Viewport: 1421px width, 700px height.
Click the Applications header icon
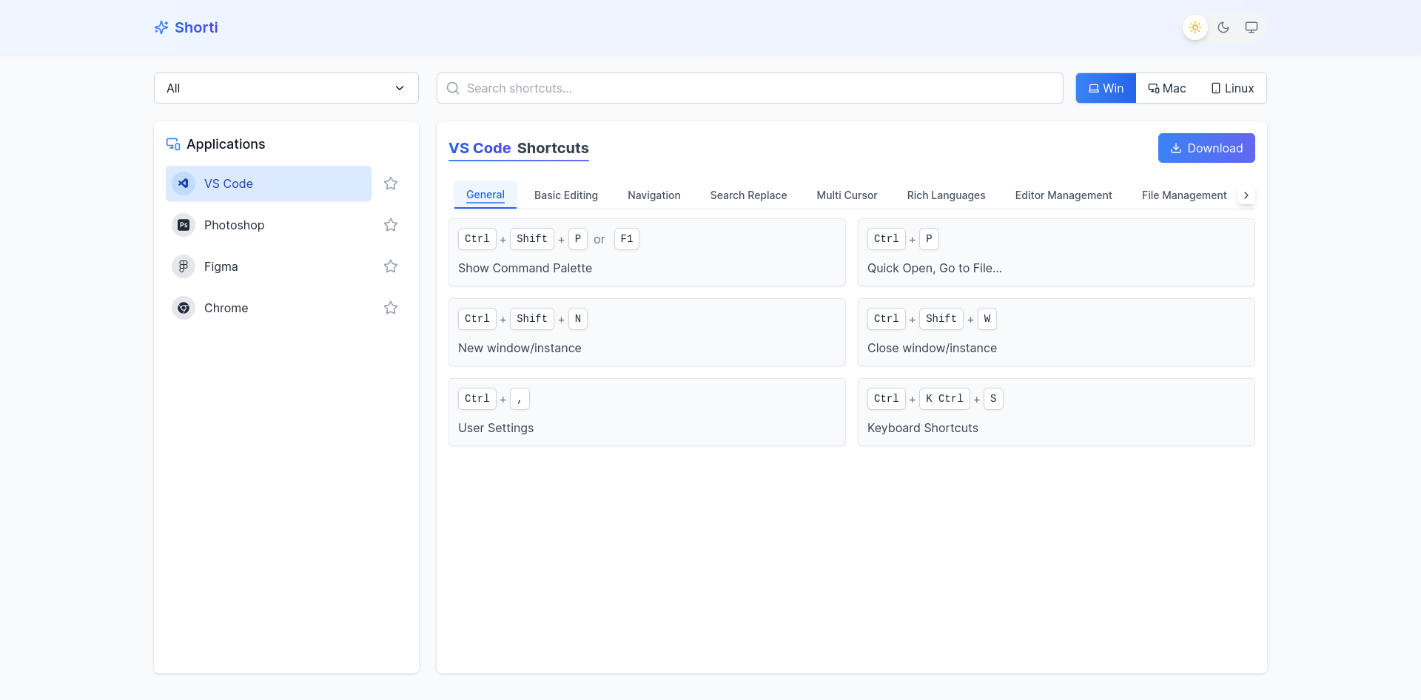coord(173,144)
